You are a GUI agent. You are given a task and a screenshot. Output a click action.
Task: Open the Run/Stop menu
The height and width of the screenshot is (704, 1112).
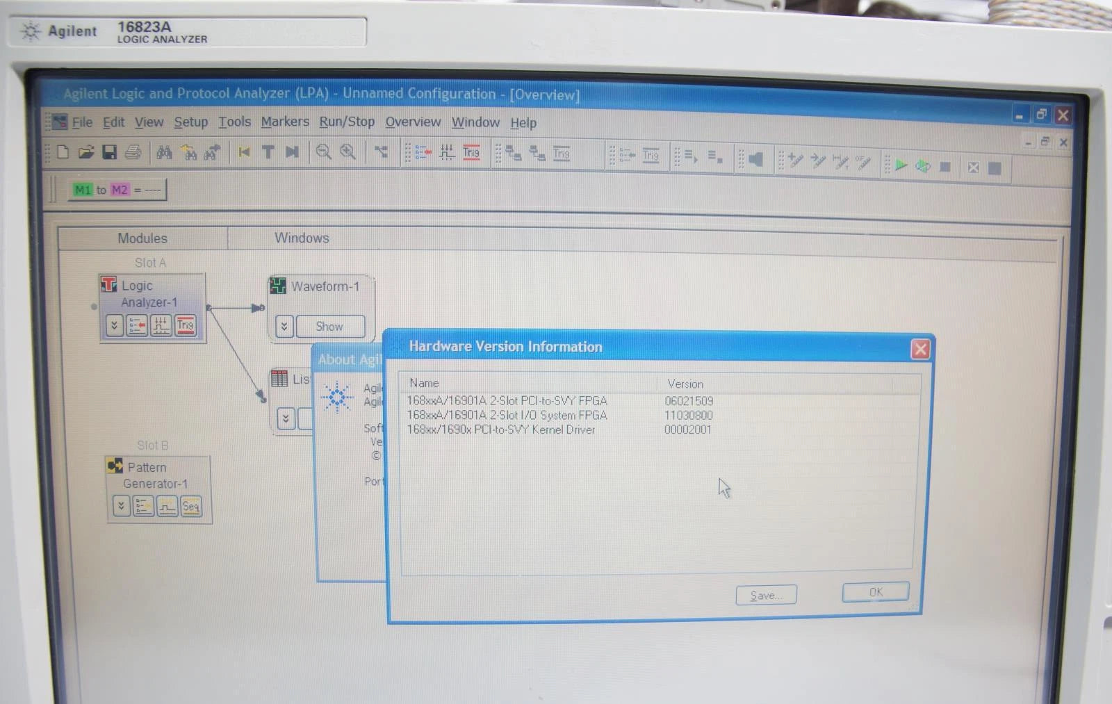346,122
